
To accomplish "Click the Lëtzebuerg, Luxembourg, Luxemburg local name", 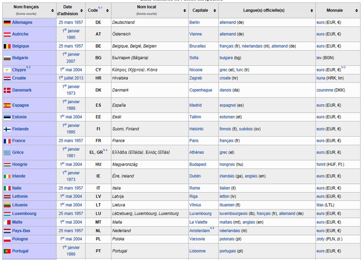I will pyautogui.click(x=146, y=214).
